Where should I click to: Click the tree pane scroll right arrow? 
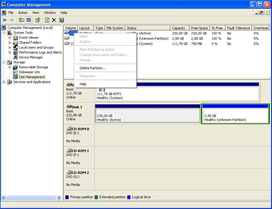click(x=59, y=198)
